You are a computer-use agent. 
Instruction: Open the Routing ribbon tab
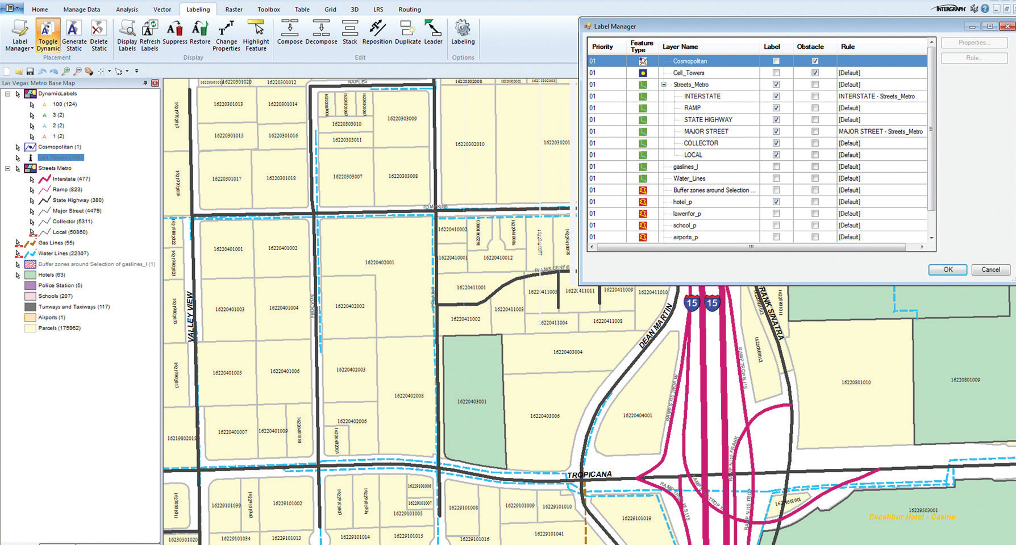[409, 10]
